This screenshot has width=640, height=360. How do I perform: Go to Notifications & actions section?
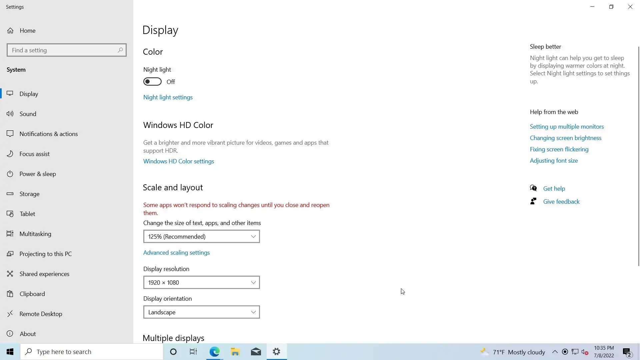click(x=49, y=134)
